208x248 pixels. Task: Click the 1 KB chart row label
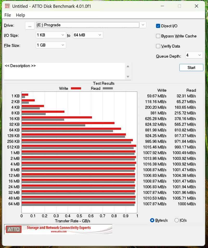15,96
